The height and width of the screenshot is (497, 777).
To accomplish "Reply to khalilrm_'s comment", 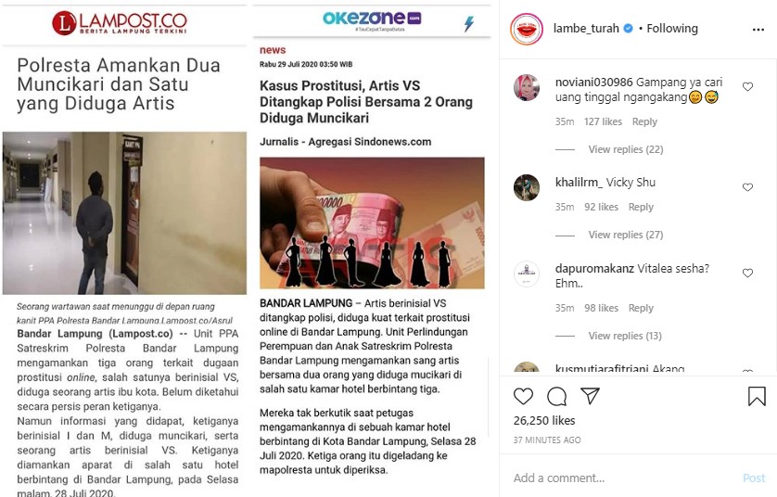I will click(x=641, y=207).
